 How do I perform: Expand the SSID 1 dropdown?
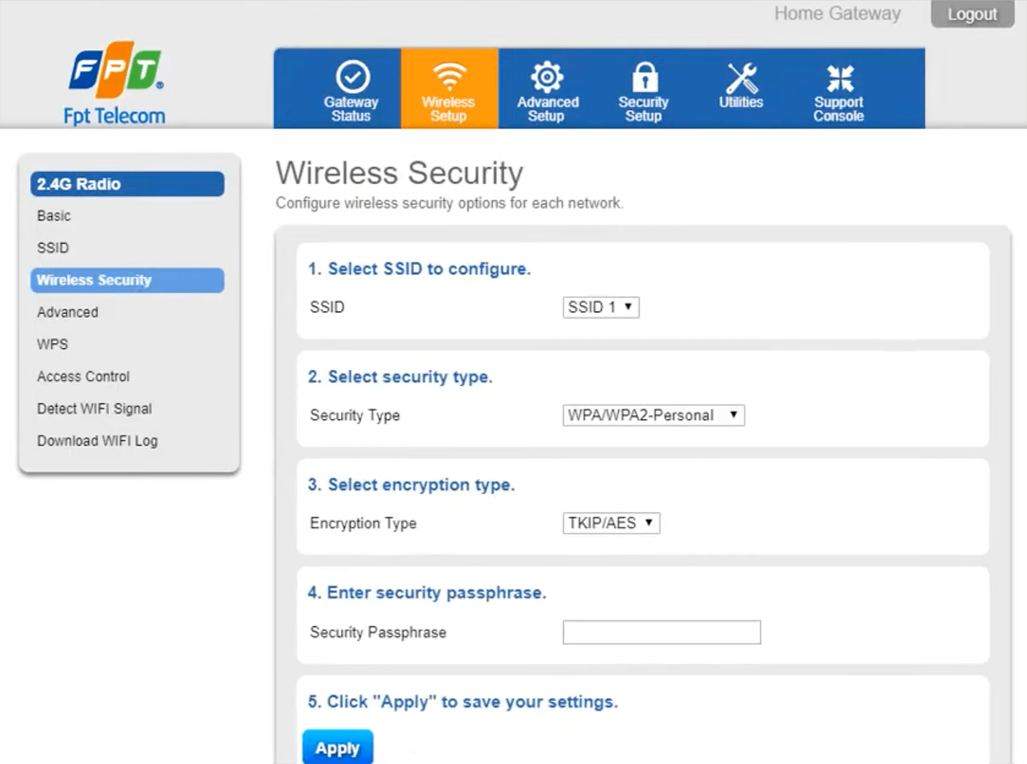point(600,307)
